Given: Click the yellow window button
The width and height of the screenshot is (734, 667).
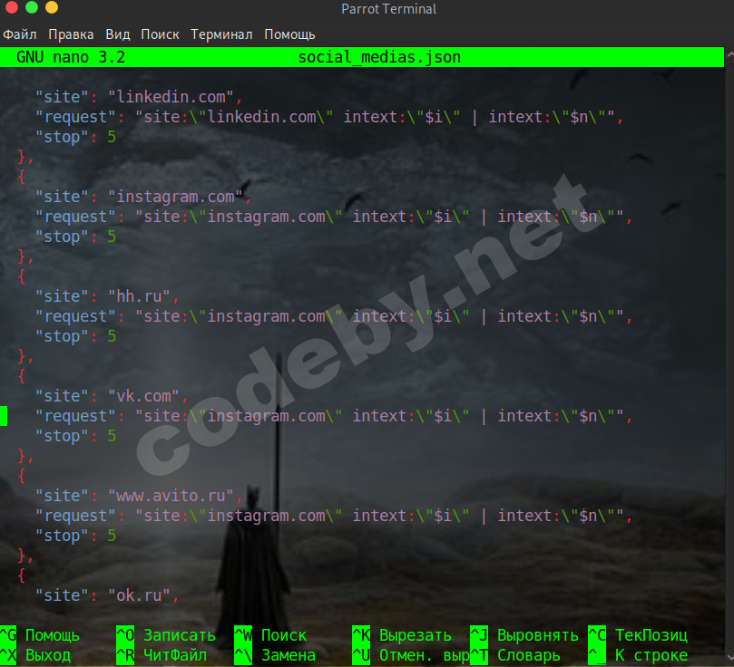Looking at the screenshot, I should tap(52, 6).
